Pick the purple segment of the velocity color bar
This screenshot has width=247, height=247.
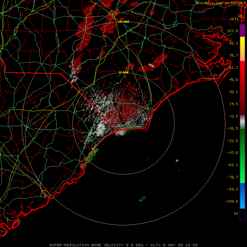[x=242, y=31]
